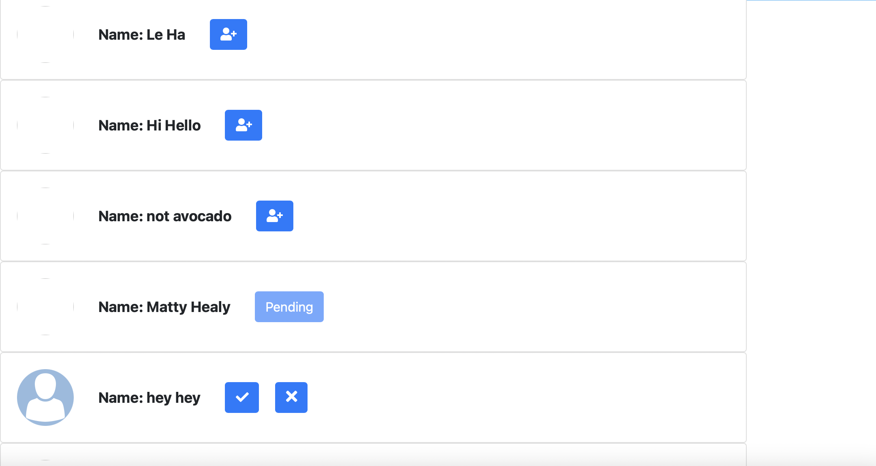Click the Pending button for Matty Healy
This screenshot has height=466, width=876.
(289, 307)
